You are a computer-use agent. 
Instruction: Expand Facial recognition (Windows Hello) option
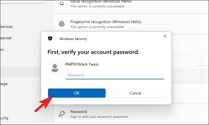pyautogui.click(x=131, y=6)
